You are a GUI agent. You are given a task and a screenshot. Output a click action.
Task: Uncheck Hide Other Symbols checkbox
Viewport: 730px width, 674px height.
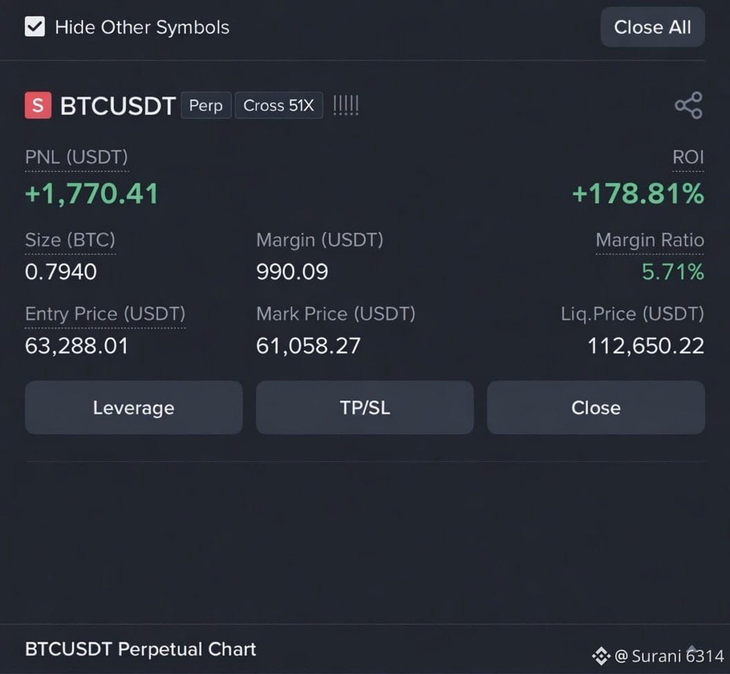(35, 26)
